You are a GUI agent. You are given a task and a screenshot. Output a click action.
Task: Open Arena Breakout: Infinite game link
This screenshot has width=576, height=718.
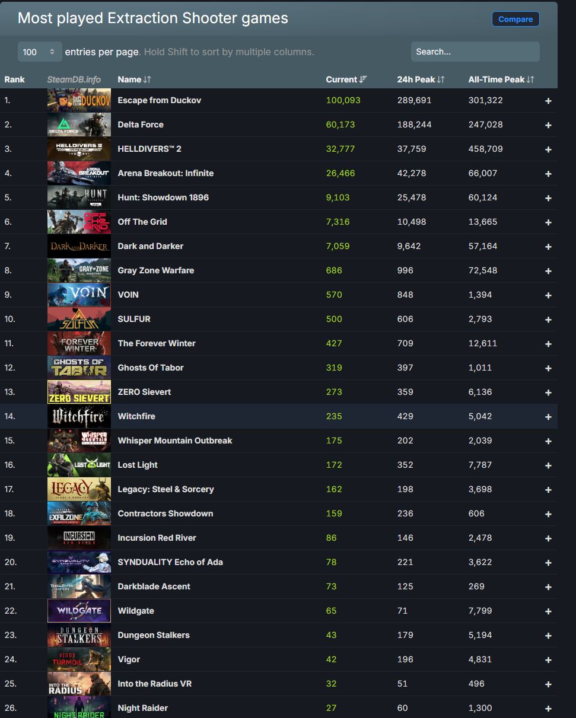pyautogui.click(x=166, y=173)
